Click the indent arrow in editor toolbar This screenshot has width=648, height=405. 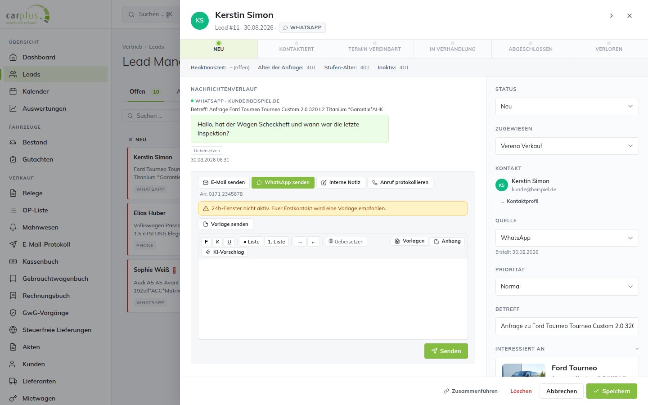pos(300,242)
